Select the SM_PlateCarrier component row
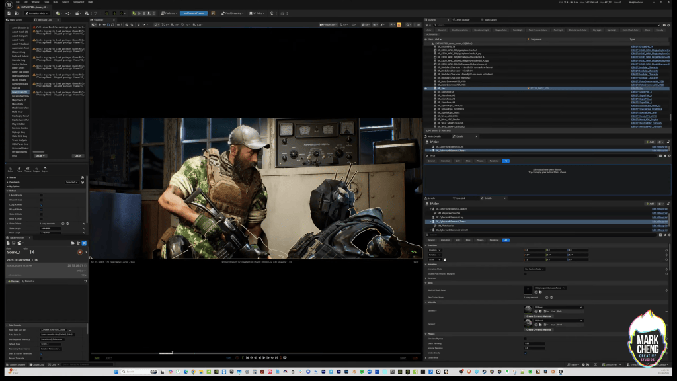Screen dimensions: 677x381 coord(546,226)
